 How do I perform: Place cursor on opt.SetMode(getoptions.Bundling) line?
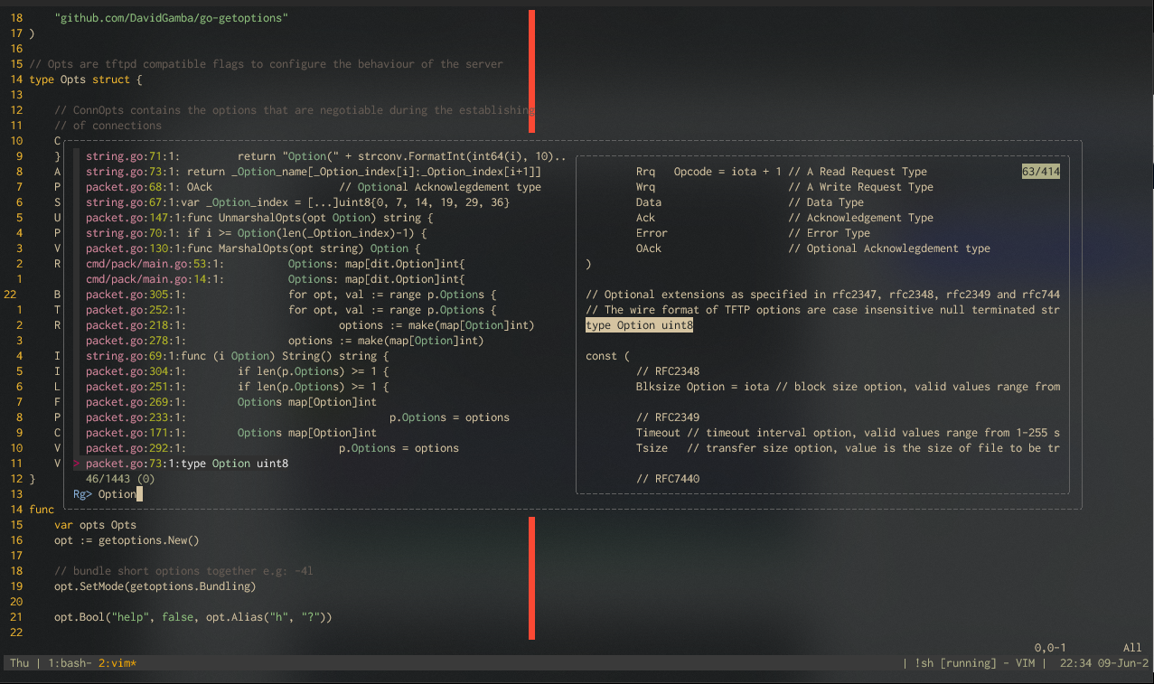[155, 586]
